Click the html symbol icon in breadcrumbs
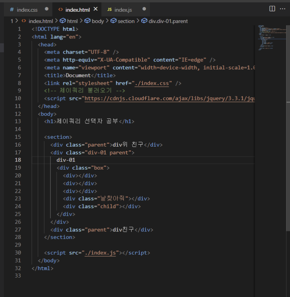This screenshot has height=297, width=290. coord(62,21)
